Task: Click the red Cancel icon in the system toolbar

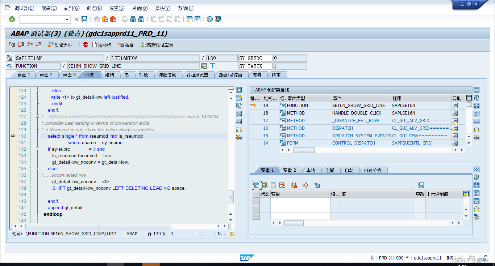Action: [113, 19]
